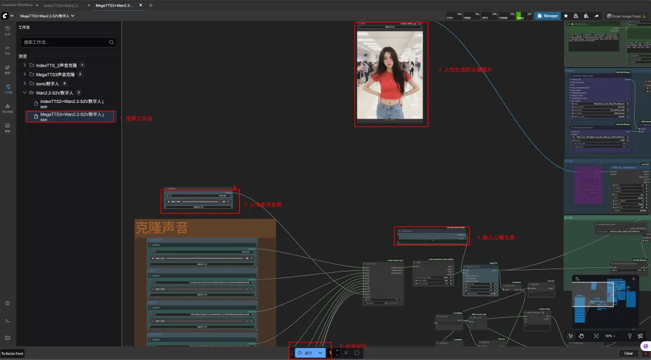The image size is (651, 360).
Task: Open MegaTTS3+Wan2.2-S2V数字人.json file
Action: pyautogui.click(x=70, y=117)
